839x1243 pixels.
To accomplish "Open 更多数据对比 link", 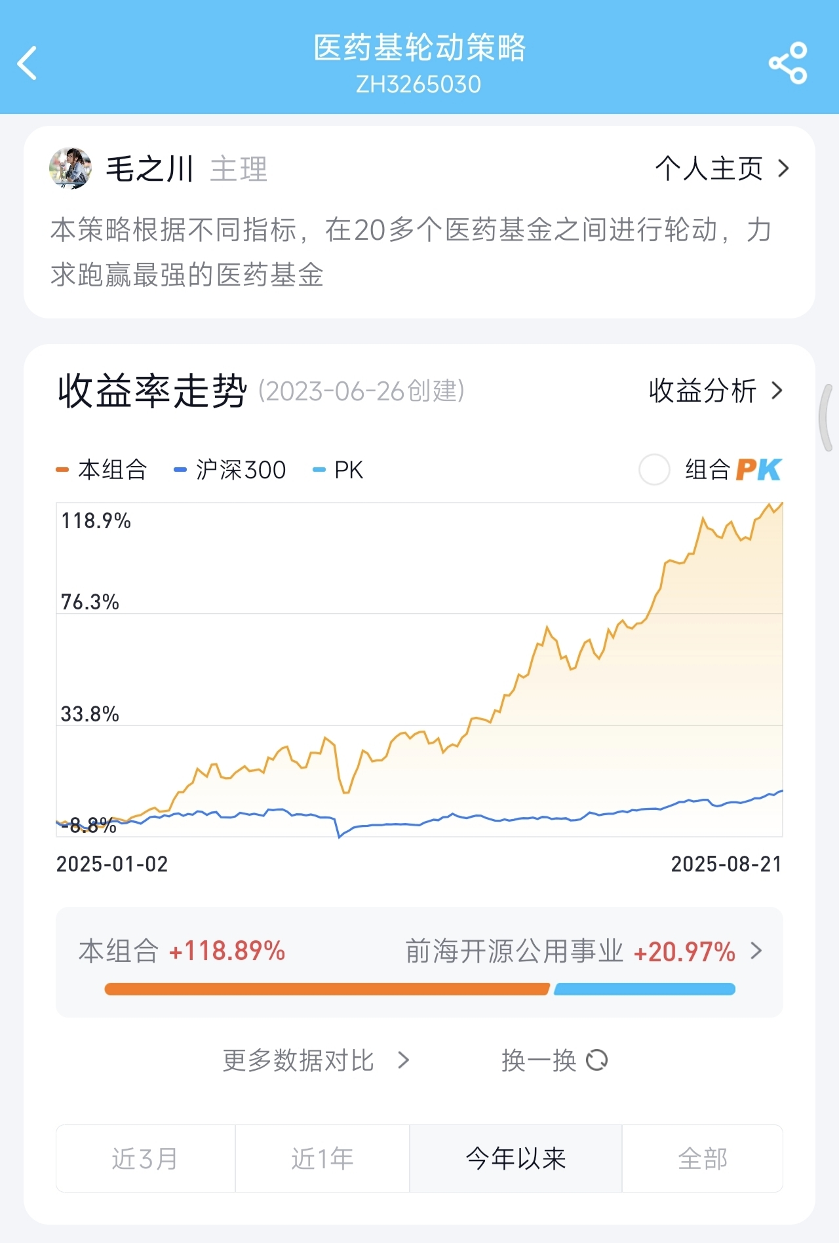I will pos(315,1060).
